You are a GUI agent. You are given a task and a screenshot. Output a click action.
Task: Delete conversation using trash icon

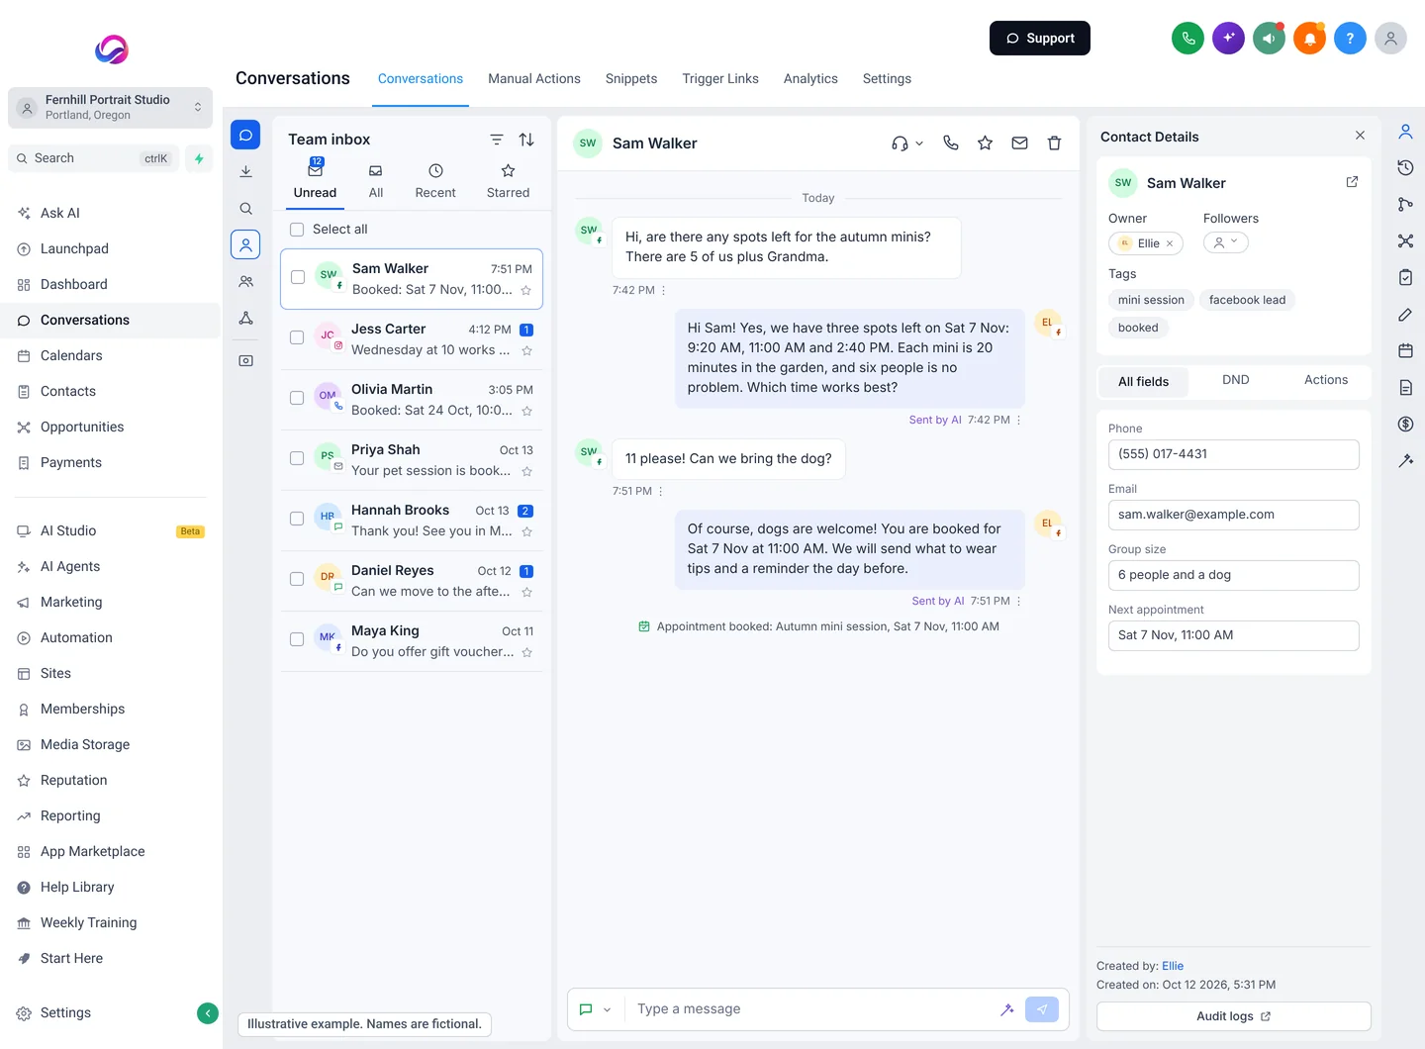point(1054,143)
